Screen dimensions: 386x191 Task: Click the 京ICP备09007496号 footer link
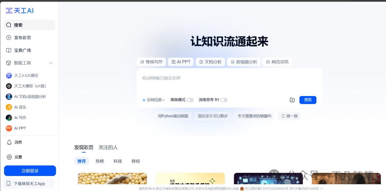pyautogui.click(x=304, y=189)
